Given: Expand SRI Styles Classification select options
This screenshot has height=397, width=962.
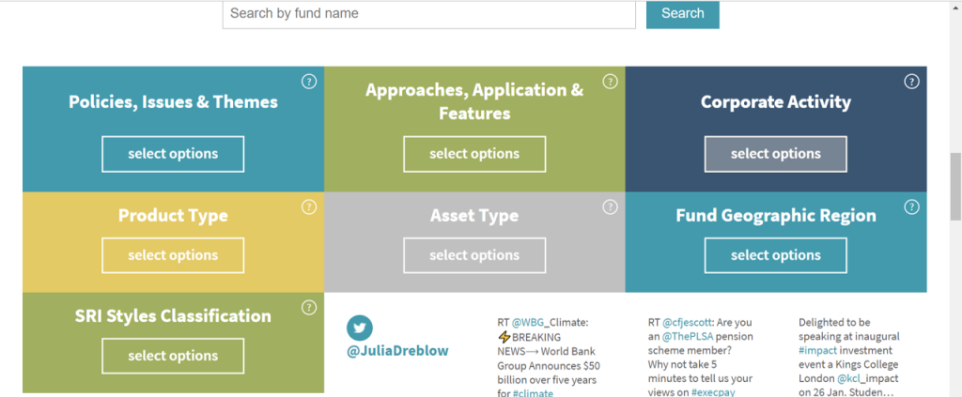Looking at the screenshot, I should (x=173, y=356).
